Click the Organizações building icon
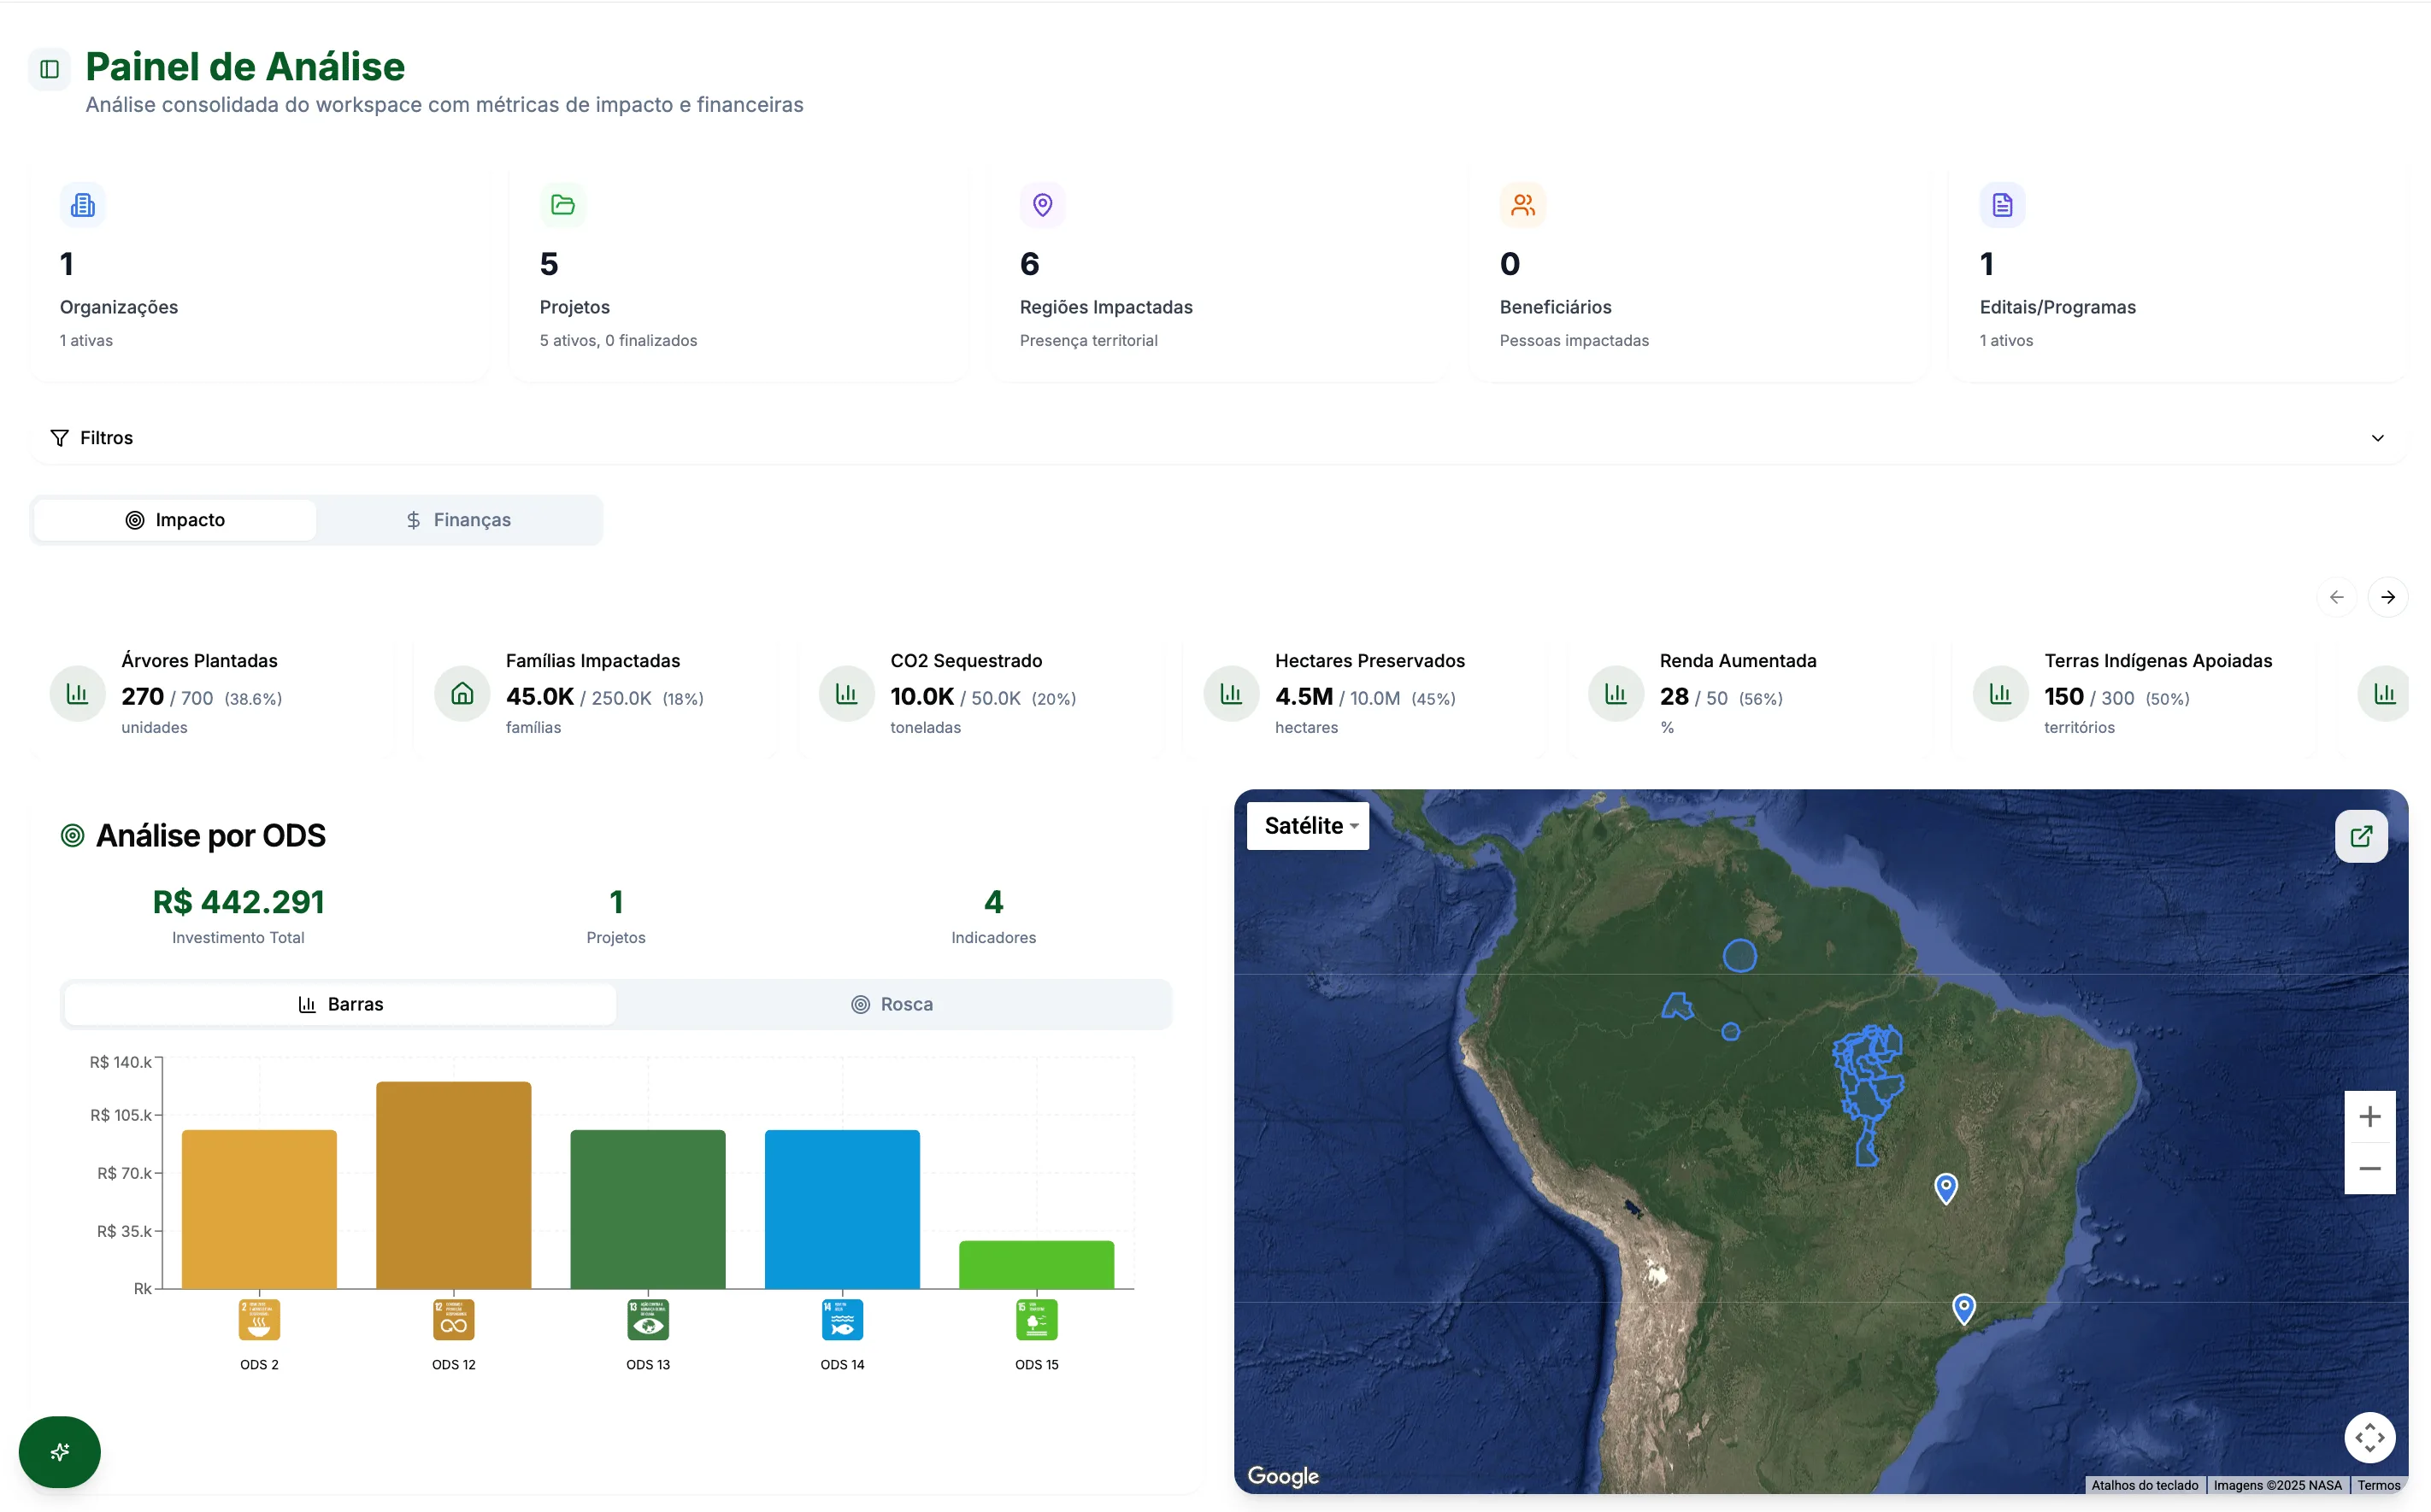This screenshot has height=1512, width=2431. (83, 205)
